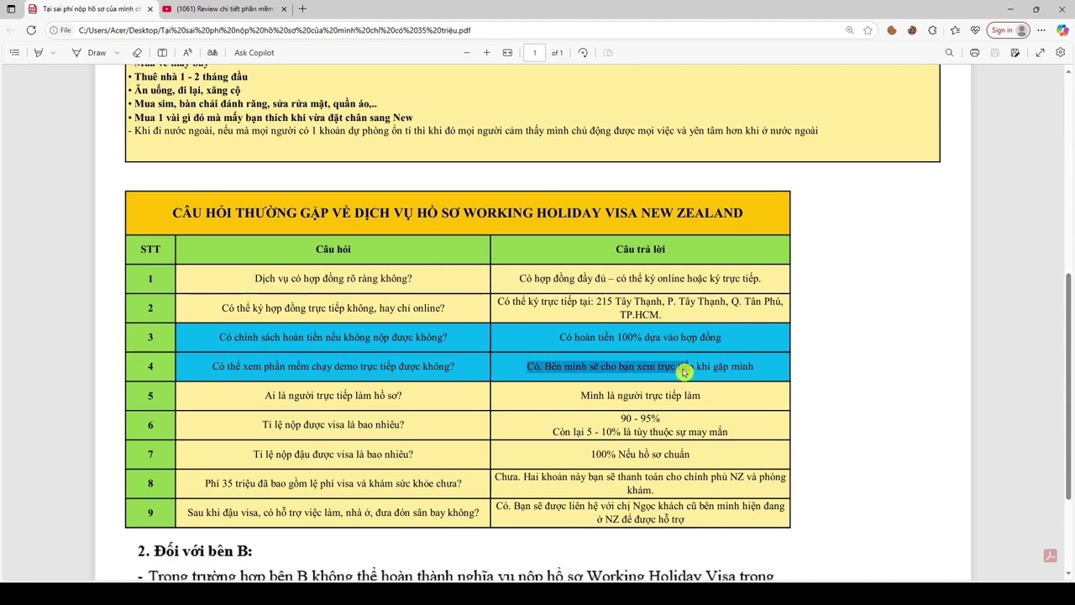The height and width of the screenshot is (605, 1075).
Task: Click the Adobe Acrobat icon at bottom right
Action: pos(1050,555)
